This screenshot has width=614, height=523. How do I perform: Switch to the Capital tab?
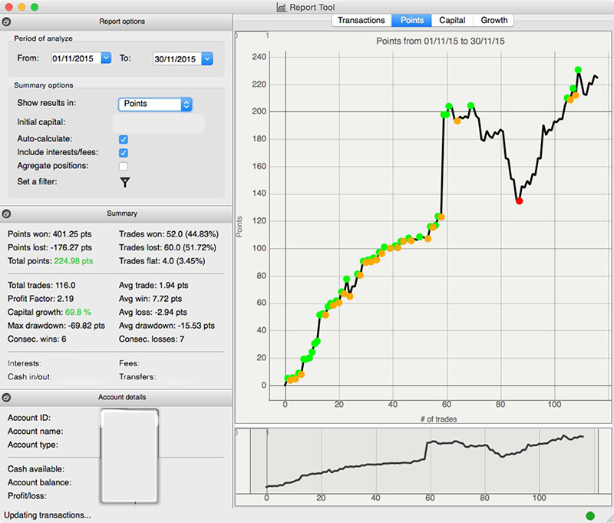coord(452,20)
